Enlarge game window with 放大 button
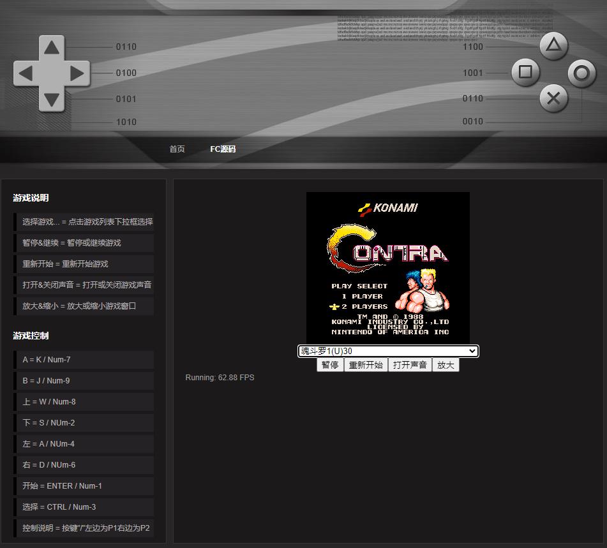Image resolution: width=607 pixels, height=548 pixels. pyautogui.click(x=446, y=365)
